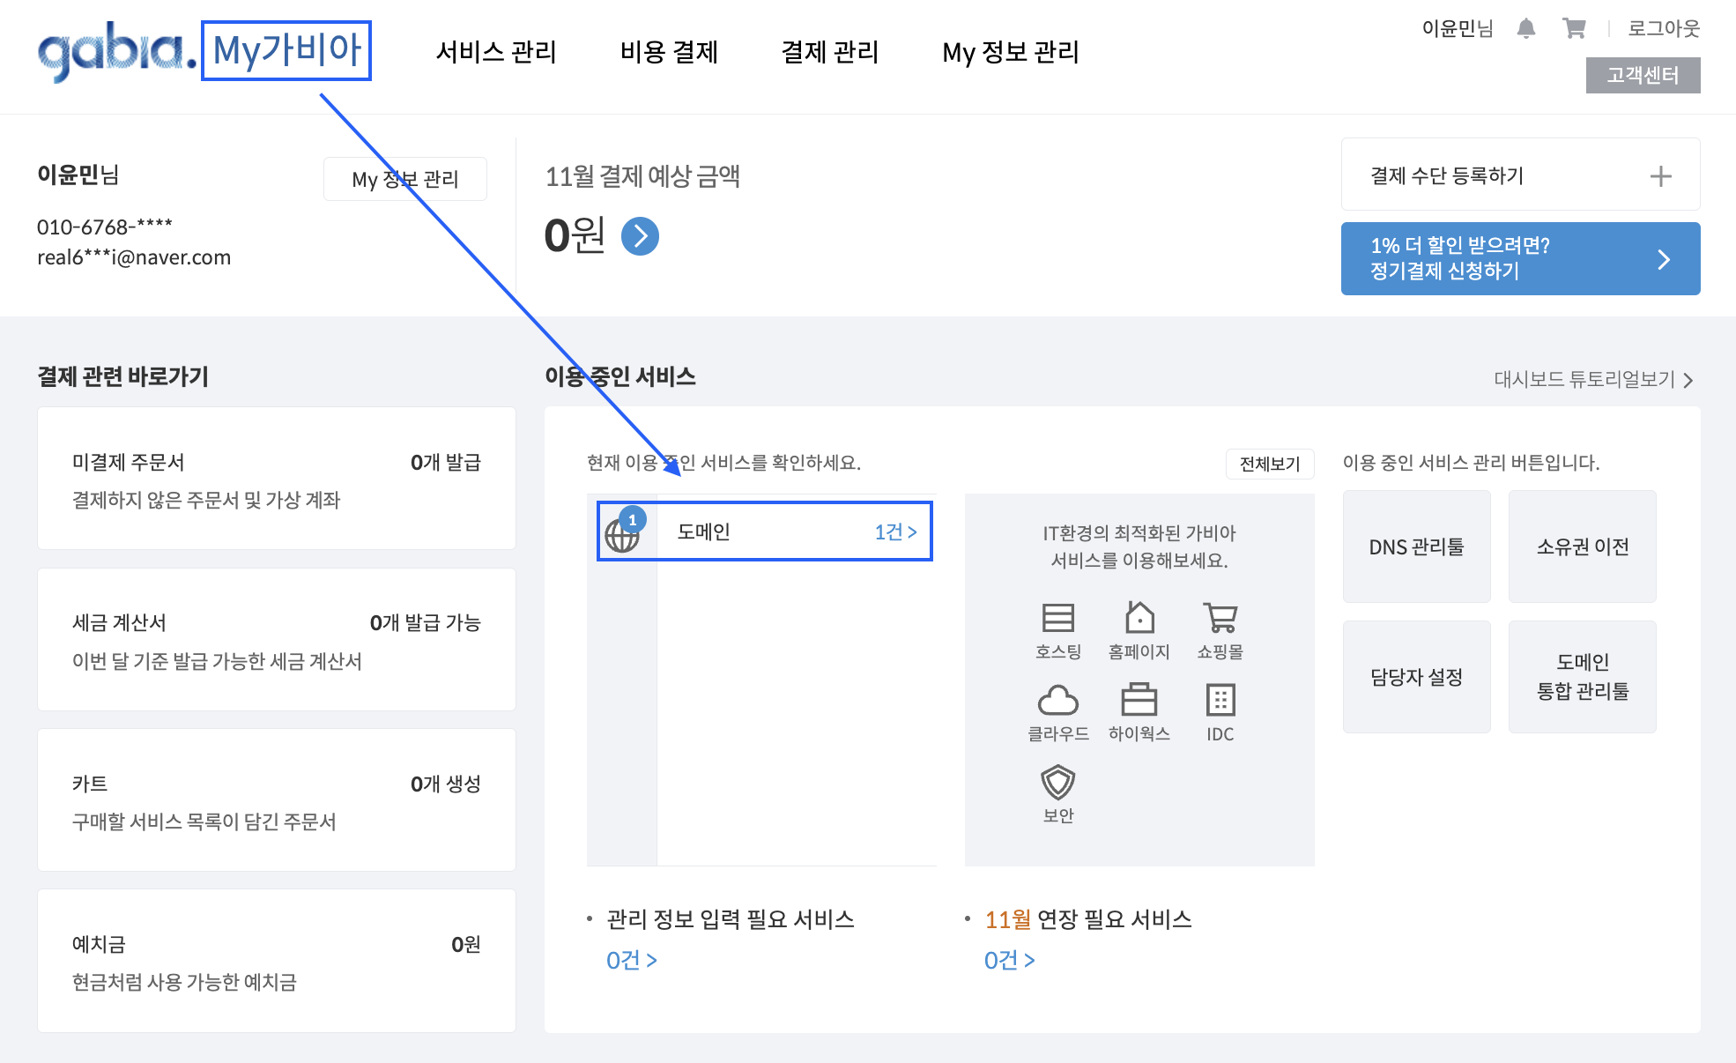Open My가비아 in the header

pyautogui.click(x=286, y=50)
